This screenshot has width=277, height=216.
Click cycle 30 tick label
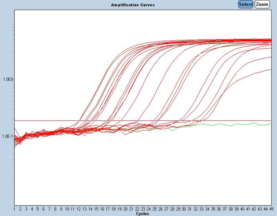point(183,209)
